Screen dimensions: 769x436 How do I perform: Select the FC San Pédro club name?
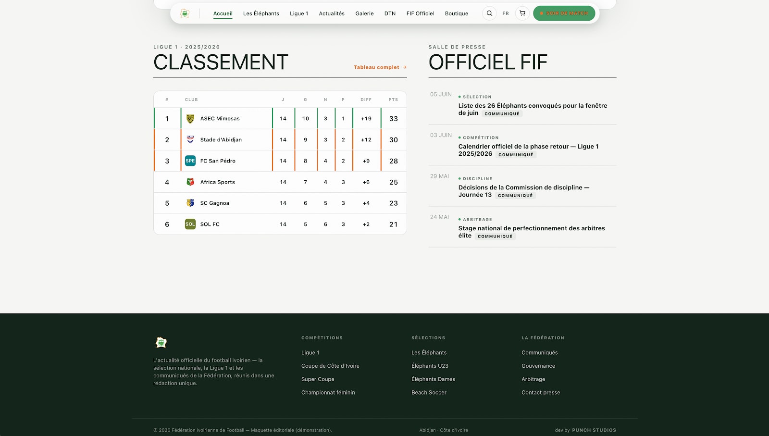[x=218, y=161]
